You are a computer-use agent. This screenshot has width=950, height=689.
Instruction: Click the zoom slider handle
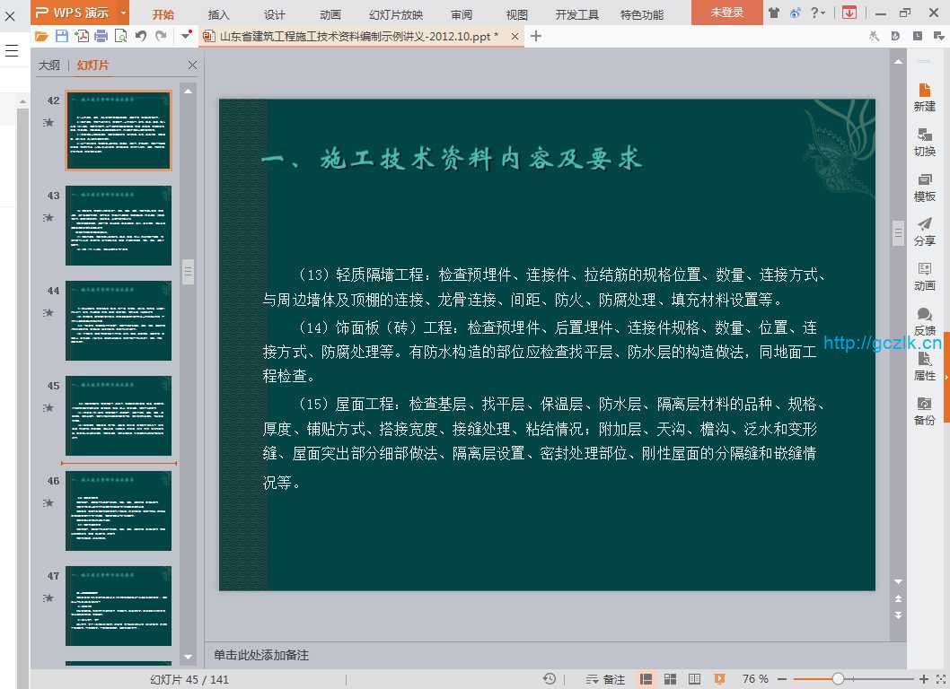click(x=838, y=679)
